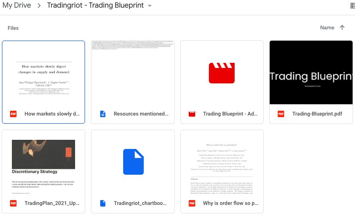Reverse sort direction with the arrow
355x217 pixels.
pos(342,28)
